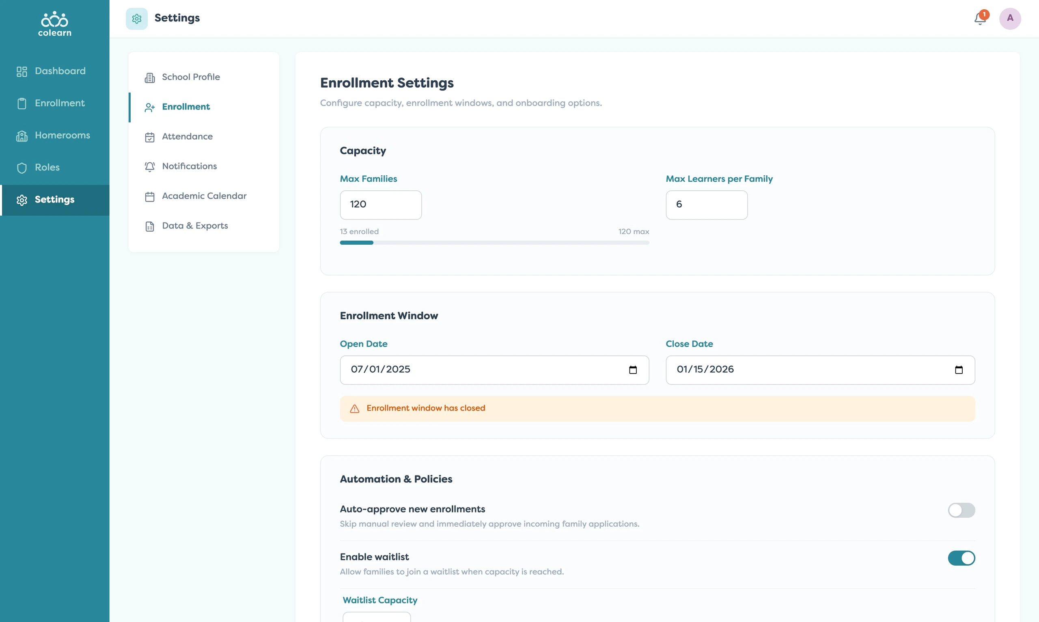Viewport: 1039px width, 622px height.
Task: Click the Enrollment clipboard icon in sidebar
Action: coord(22,103)
